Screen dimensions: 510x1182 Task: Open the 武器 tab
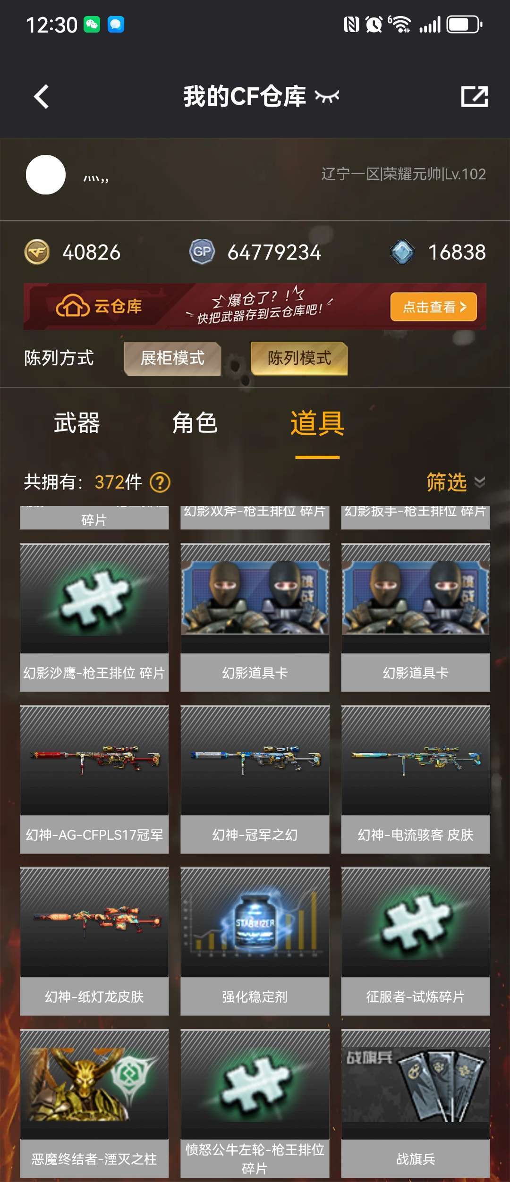[77, 423]
